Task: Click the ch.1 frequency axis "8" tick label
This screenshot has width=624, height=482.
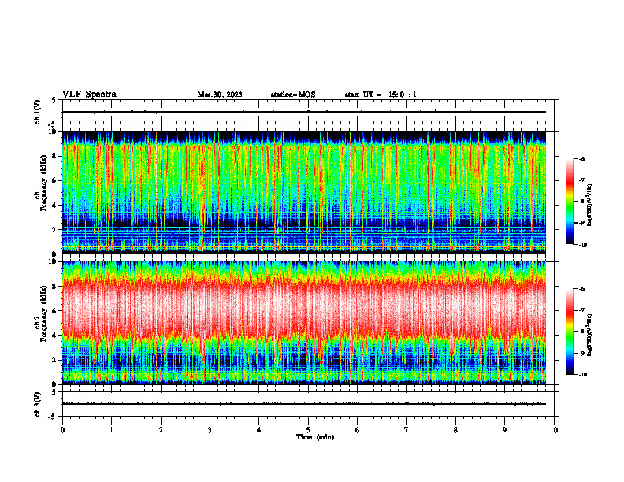Action: click(x=55, y=156)
